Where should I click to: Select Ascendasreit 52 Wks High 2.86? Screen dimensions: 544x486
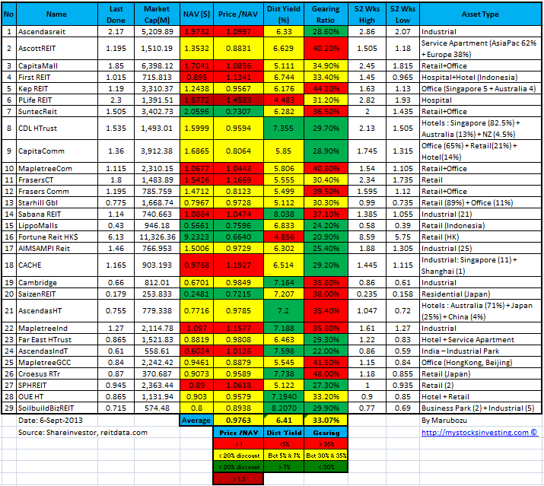pyautogui.click(x=367, y=32)
